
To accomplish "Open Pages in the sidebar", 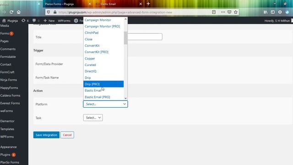I will tap(5, 41).
